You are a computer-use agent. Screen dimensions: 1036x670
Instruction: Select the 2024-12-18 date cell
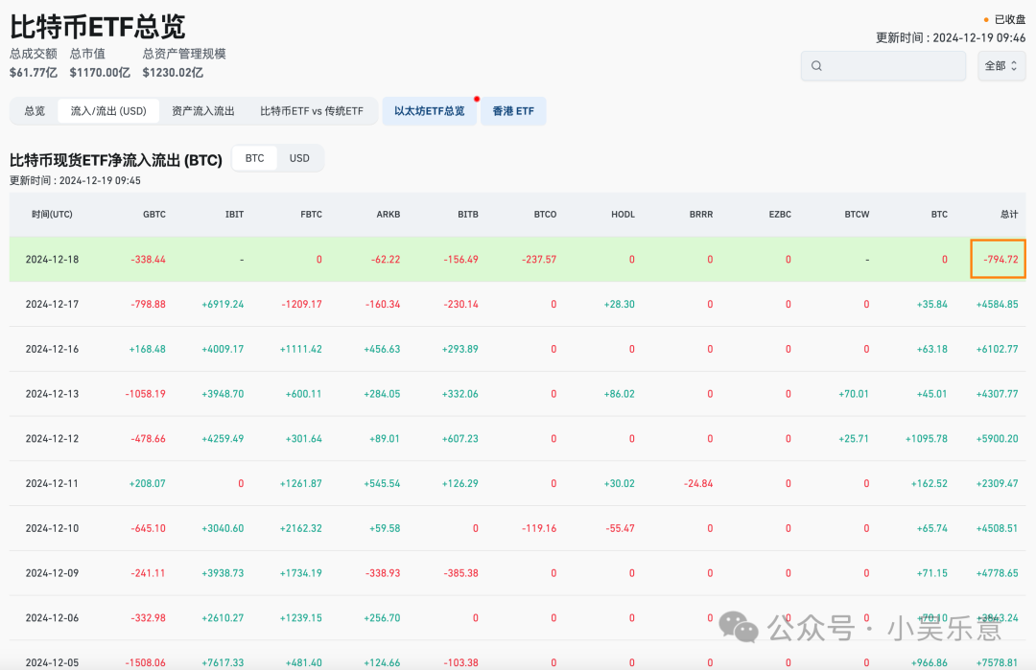click(52, 260)
